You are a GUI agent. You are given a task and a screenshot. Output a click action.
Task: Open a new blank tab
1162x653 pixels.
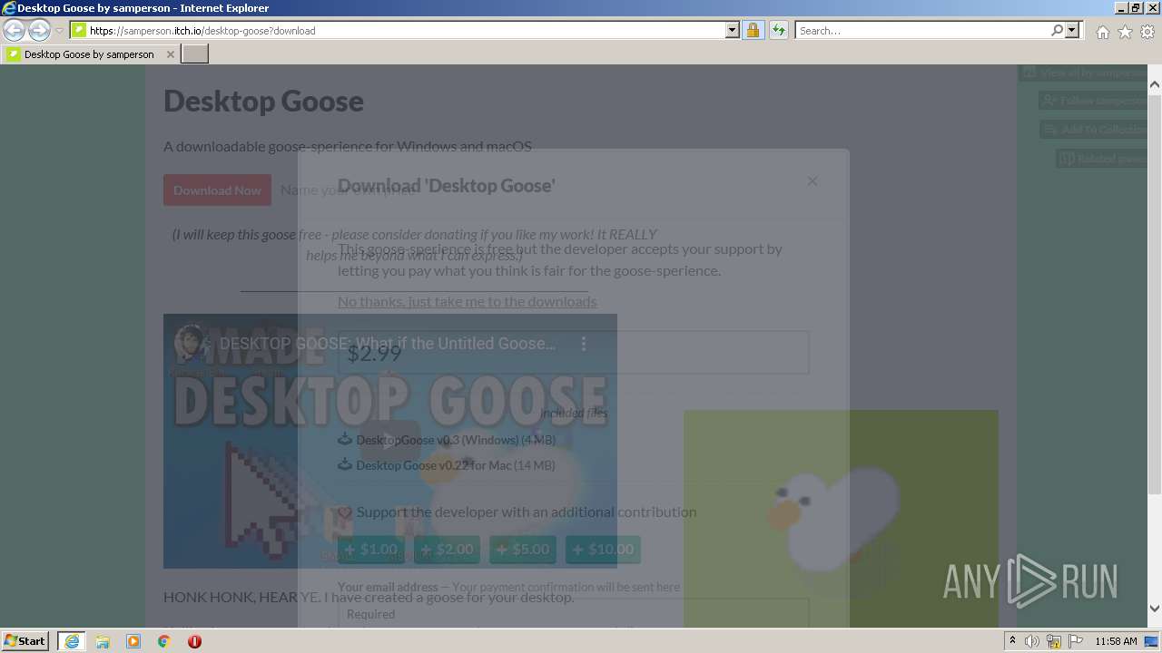(195, 54)
